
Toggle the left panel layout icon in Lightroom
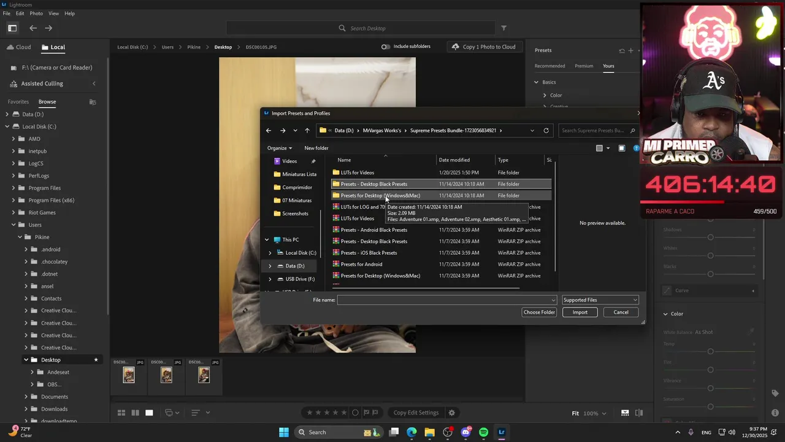(x=12, y=28)
